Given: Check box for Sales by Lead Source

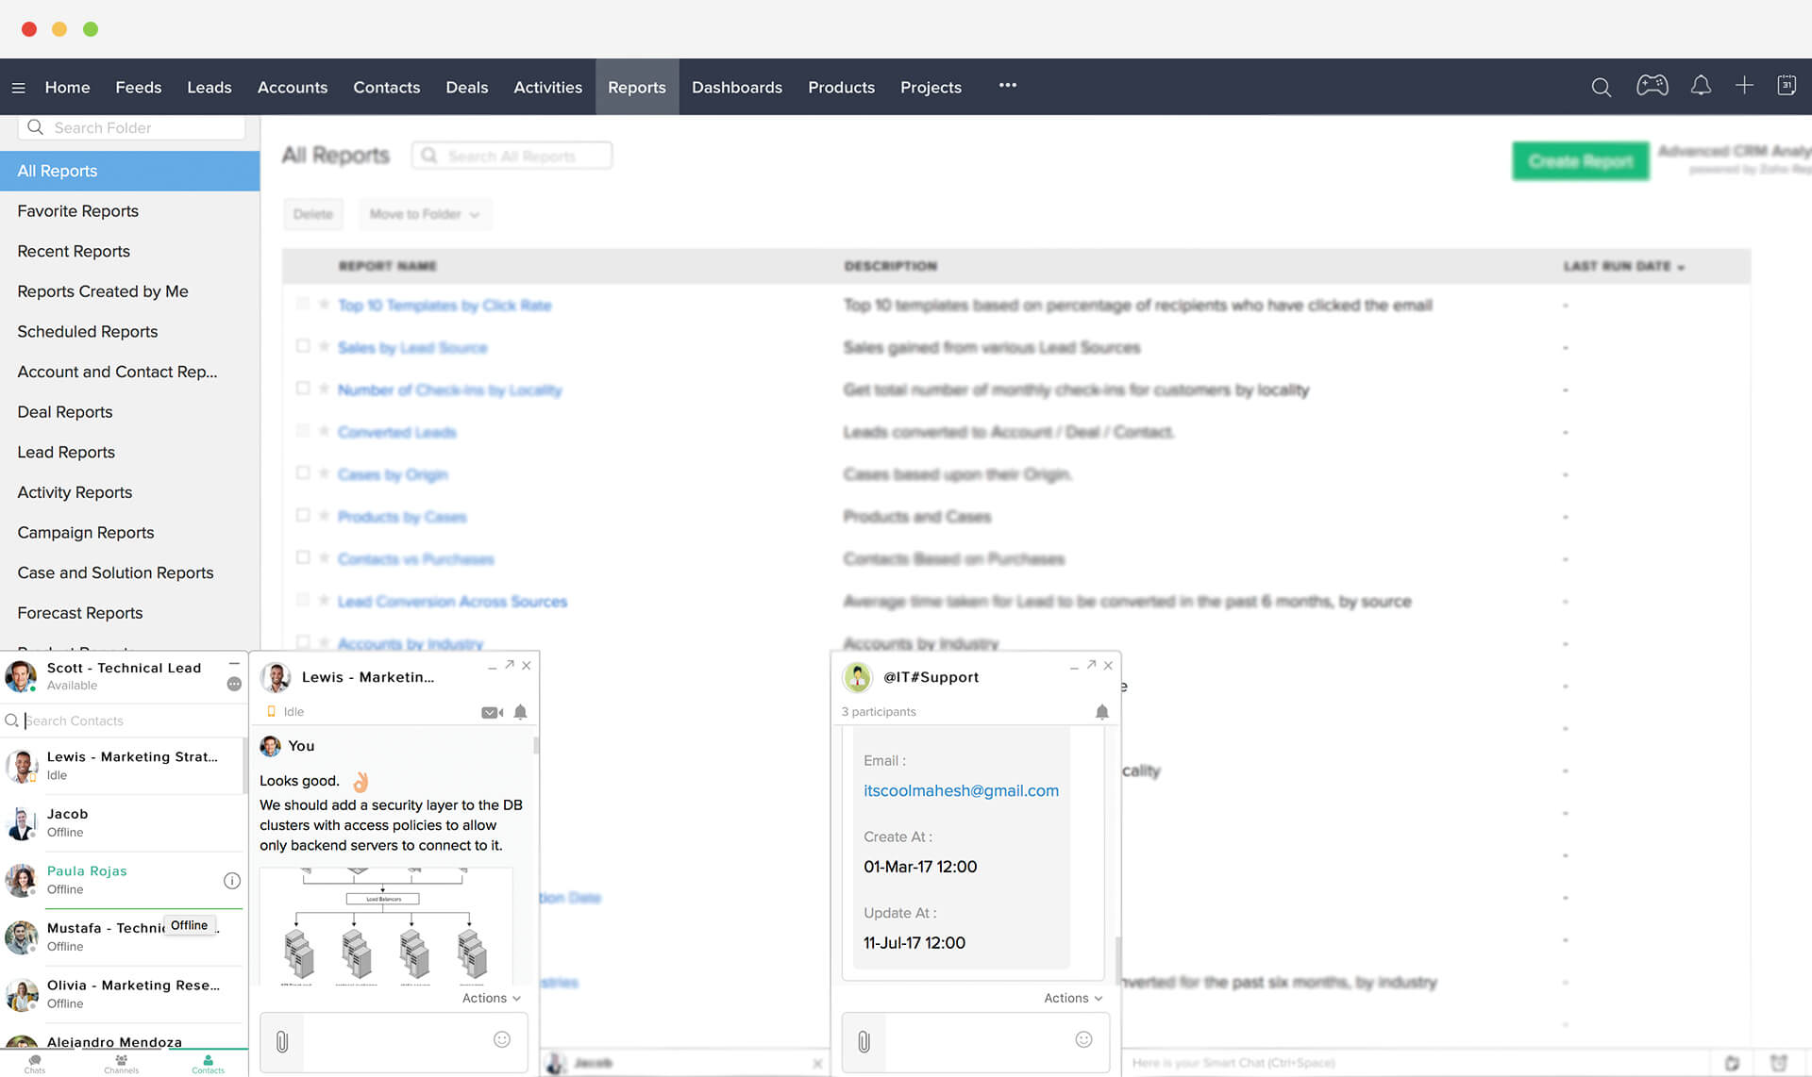Looking at the screenshot, I should [303, 346].
